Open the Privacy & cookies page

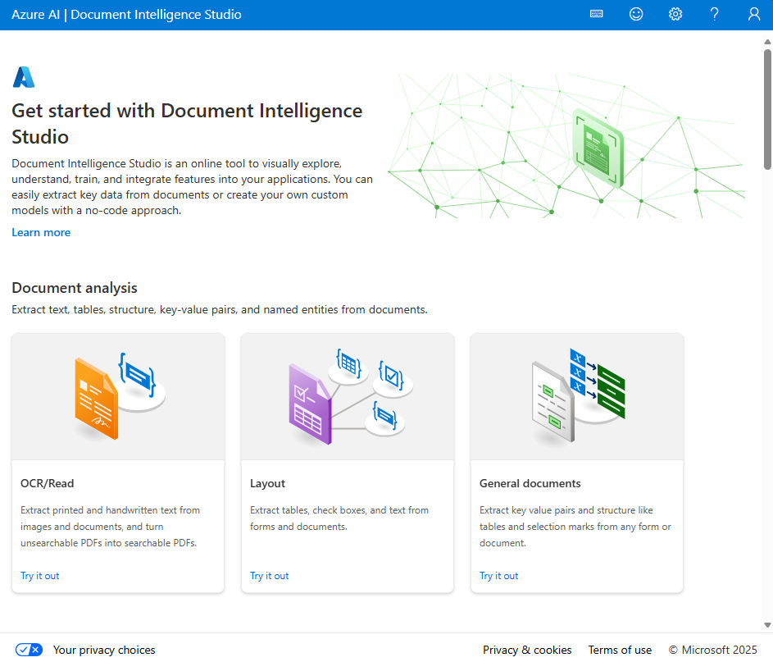click(527, 649)
